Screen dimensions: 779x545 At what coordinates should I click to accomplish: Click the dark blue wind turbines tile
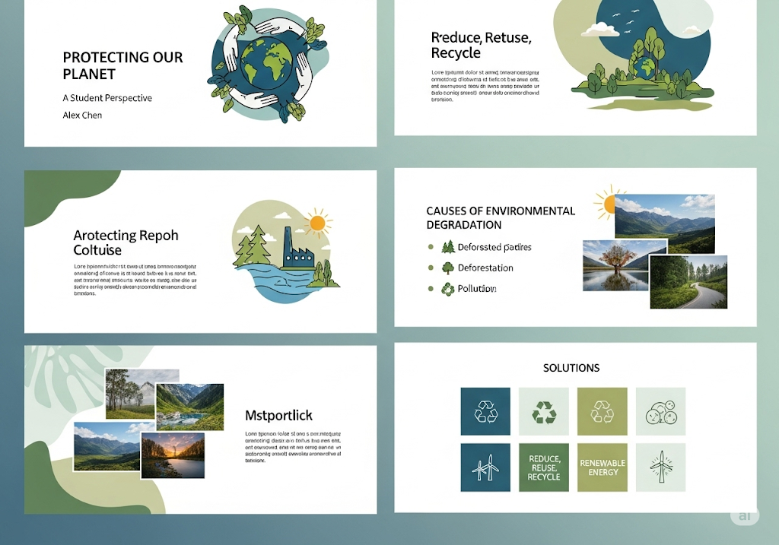pyautogui.click(x=485, y=467)
